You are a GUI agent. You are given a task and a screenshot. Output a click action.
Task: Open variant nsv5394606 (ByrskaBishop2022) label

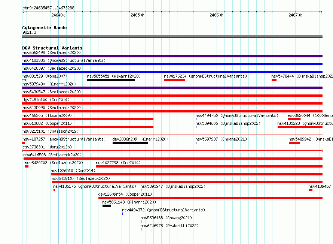coord(228,123)
